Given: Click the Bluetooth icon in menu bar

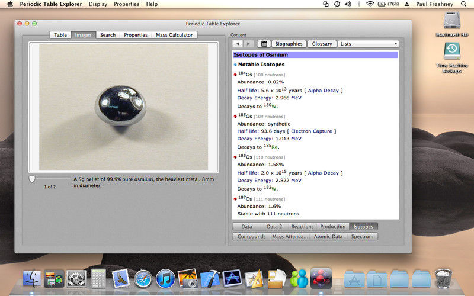Looking at the screenshot, I should (359, 4).
